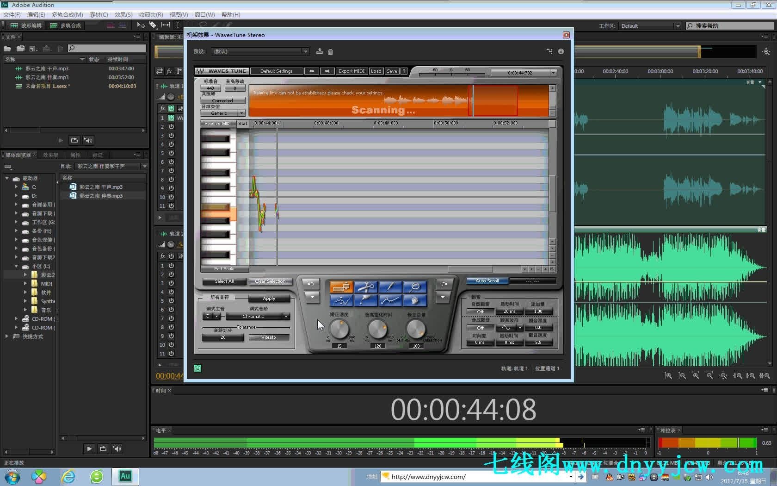Toggle the effect power button in WavesTune dialog

tap(197, 368)
